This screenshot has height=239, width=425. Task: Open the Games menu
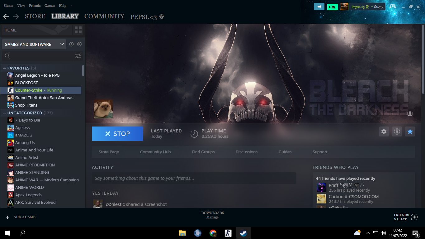[50, 6]
